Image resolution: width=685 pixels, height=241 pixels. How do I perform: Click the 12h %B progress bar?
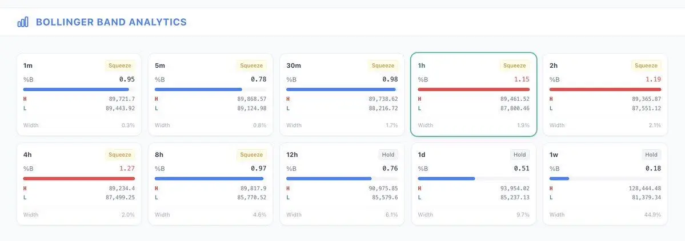point(342,178)
